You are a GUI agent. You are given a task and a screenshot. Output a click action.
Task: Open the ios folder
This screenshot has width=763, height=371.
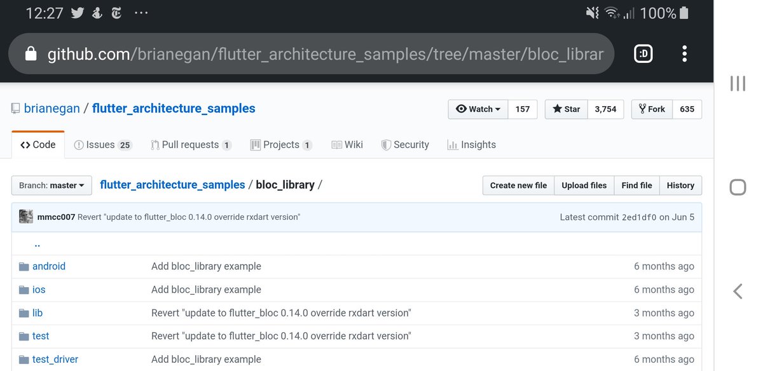click(39, 290)
